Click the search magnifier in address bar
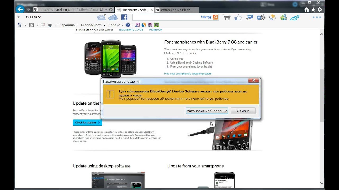Viewport: 339px width, 190px height. pyautogui.click(x=102, y=10)
